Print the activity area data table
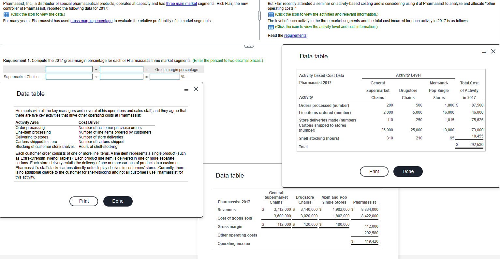The height and width of the screenshot is (259, 500). point(84,201)
